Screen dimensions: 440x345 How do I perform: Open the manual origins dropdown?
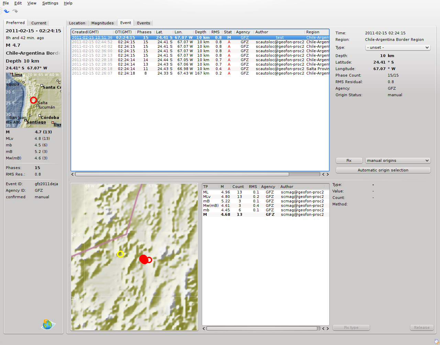398,160
